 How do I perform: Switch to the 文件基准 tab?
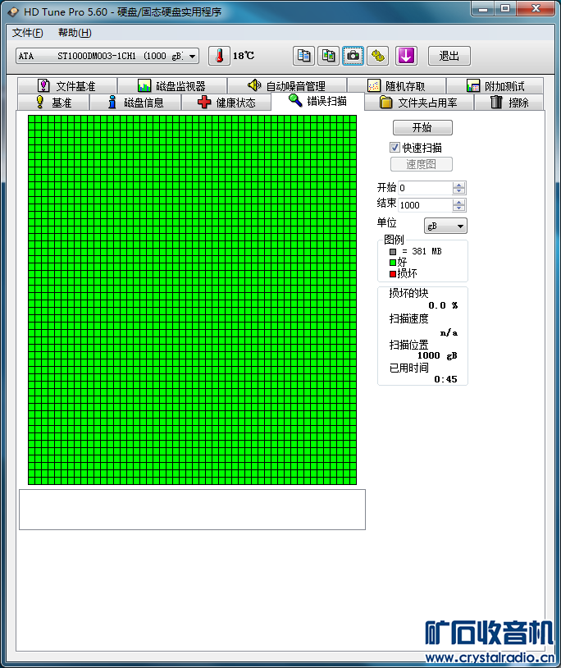[x=67, y=86]
